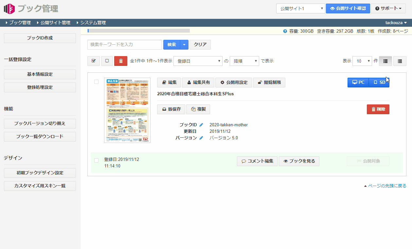Click the ブックID作成 button
This screenshot has width=412, height=249.
pos(40,38)
